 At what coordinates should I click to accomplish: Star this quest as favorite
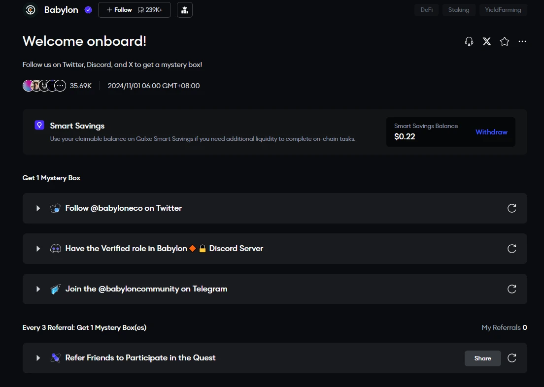click(505, 41)
